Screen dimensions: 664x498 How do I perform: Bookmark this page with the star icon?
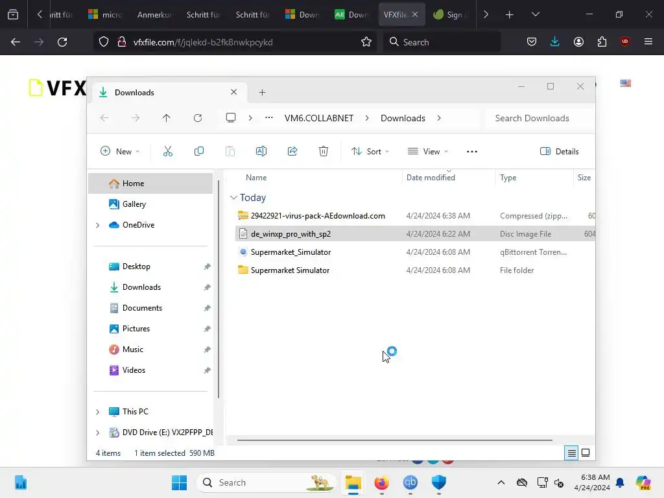tap(366, 42)
